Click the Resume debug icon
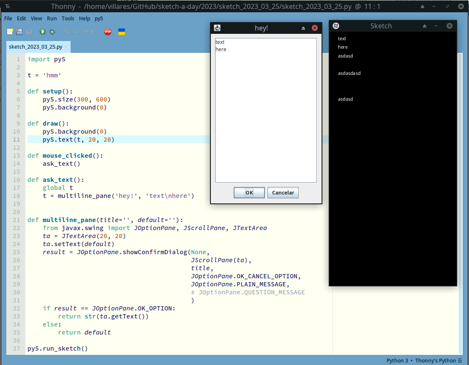 tap(94, 32)
